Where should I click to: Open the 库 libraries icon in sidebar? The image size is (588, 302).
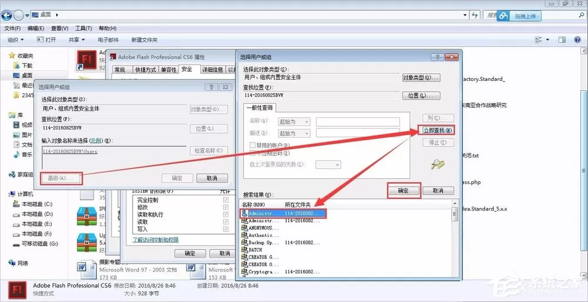[12, 116]
